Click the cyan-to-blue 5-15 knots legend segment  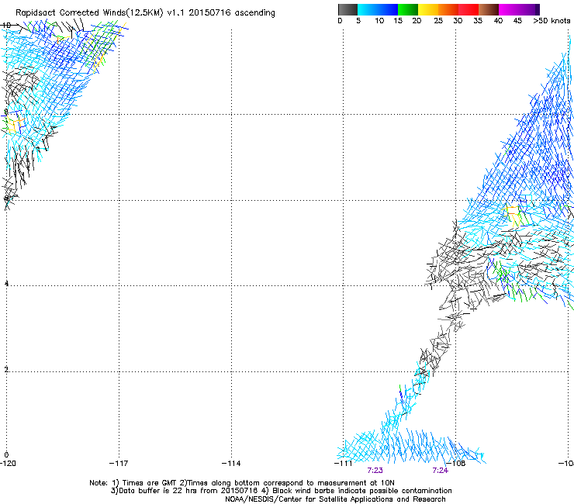point(378,9)
